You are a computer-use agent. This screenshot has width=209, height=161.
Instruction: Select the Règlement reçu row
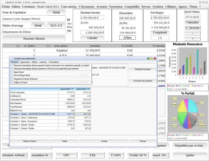tap(50, 110)
